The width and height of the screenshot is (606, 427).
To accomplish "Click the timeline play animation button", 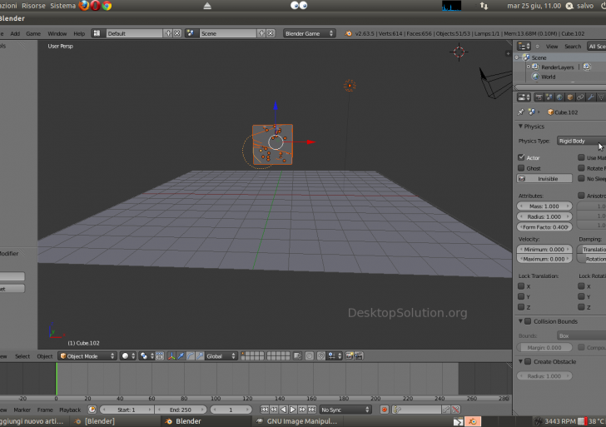I will pos(292,410).
